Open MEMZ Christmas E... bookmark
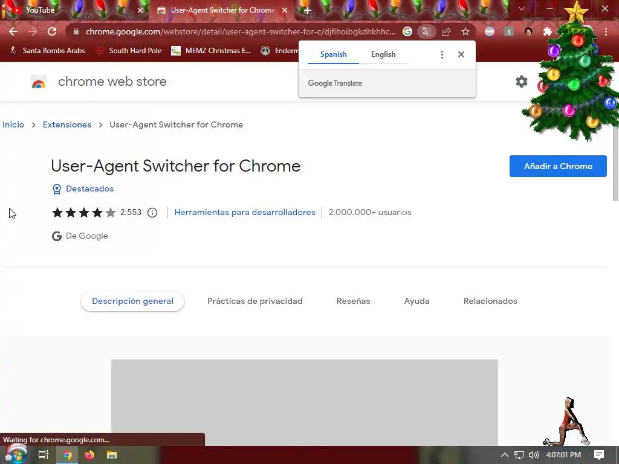Viewport: 619px width, 464px height. point(211,51)
